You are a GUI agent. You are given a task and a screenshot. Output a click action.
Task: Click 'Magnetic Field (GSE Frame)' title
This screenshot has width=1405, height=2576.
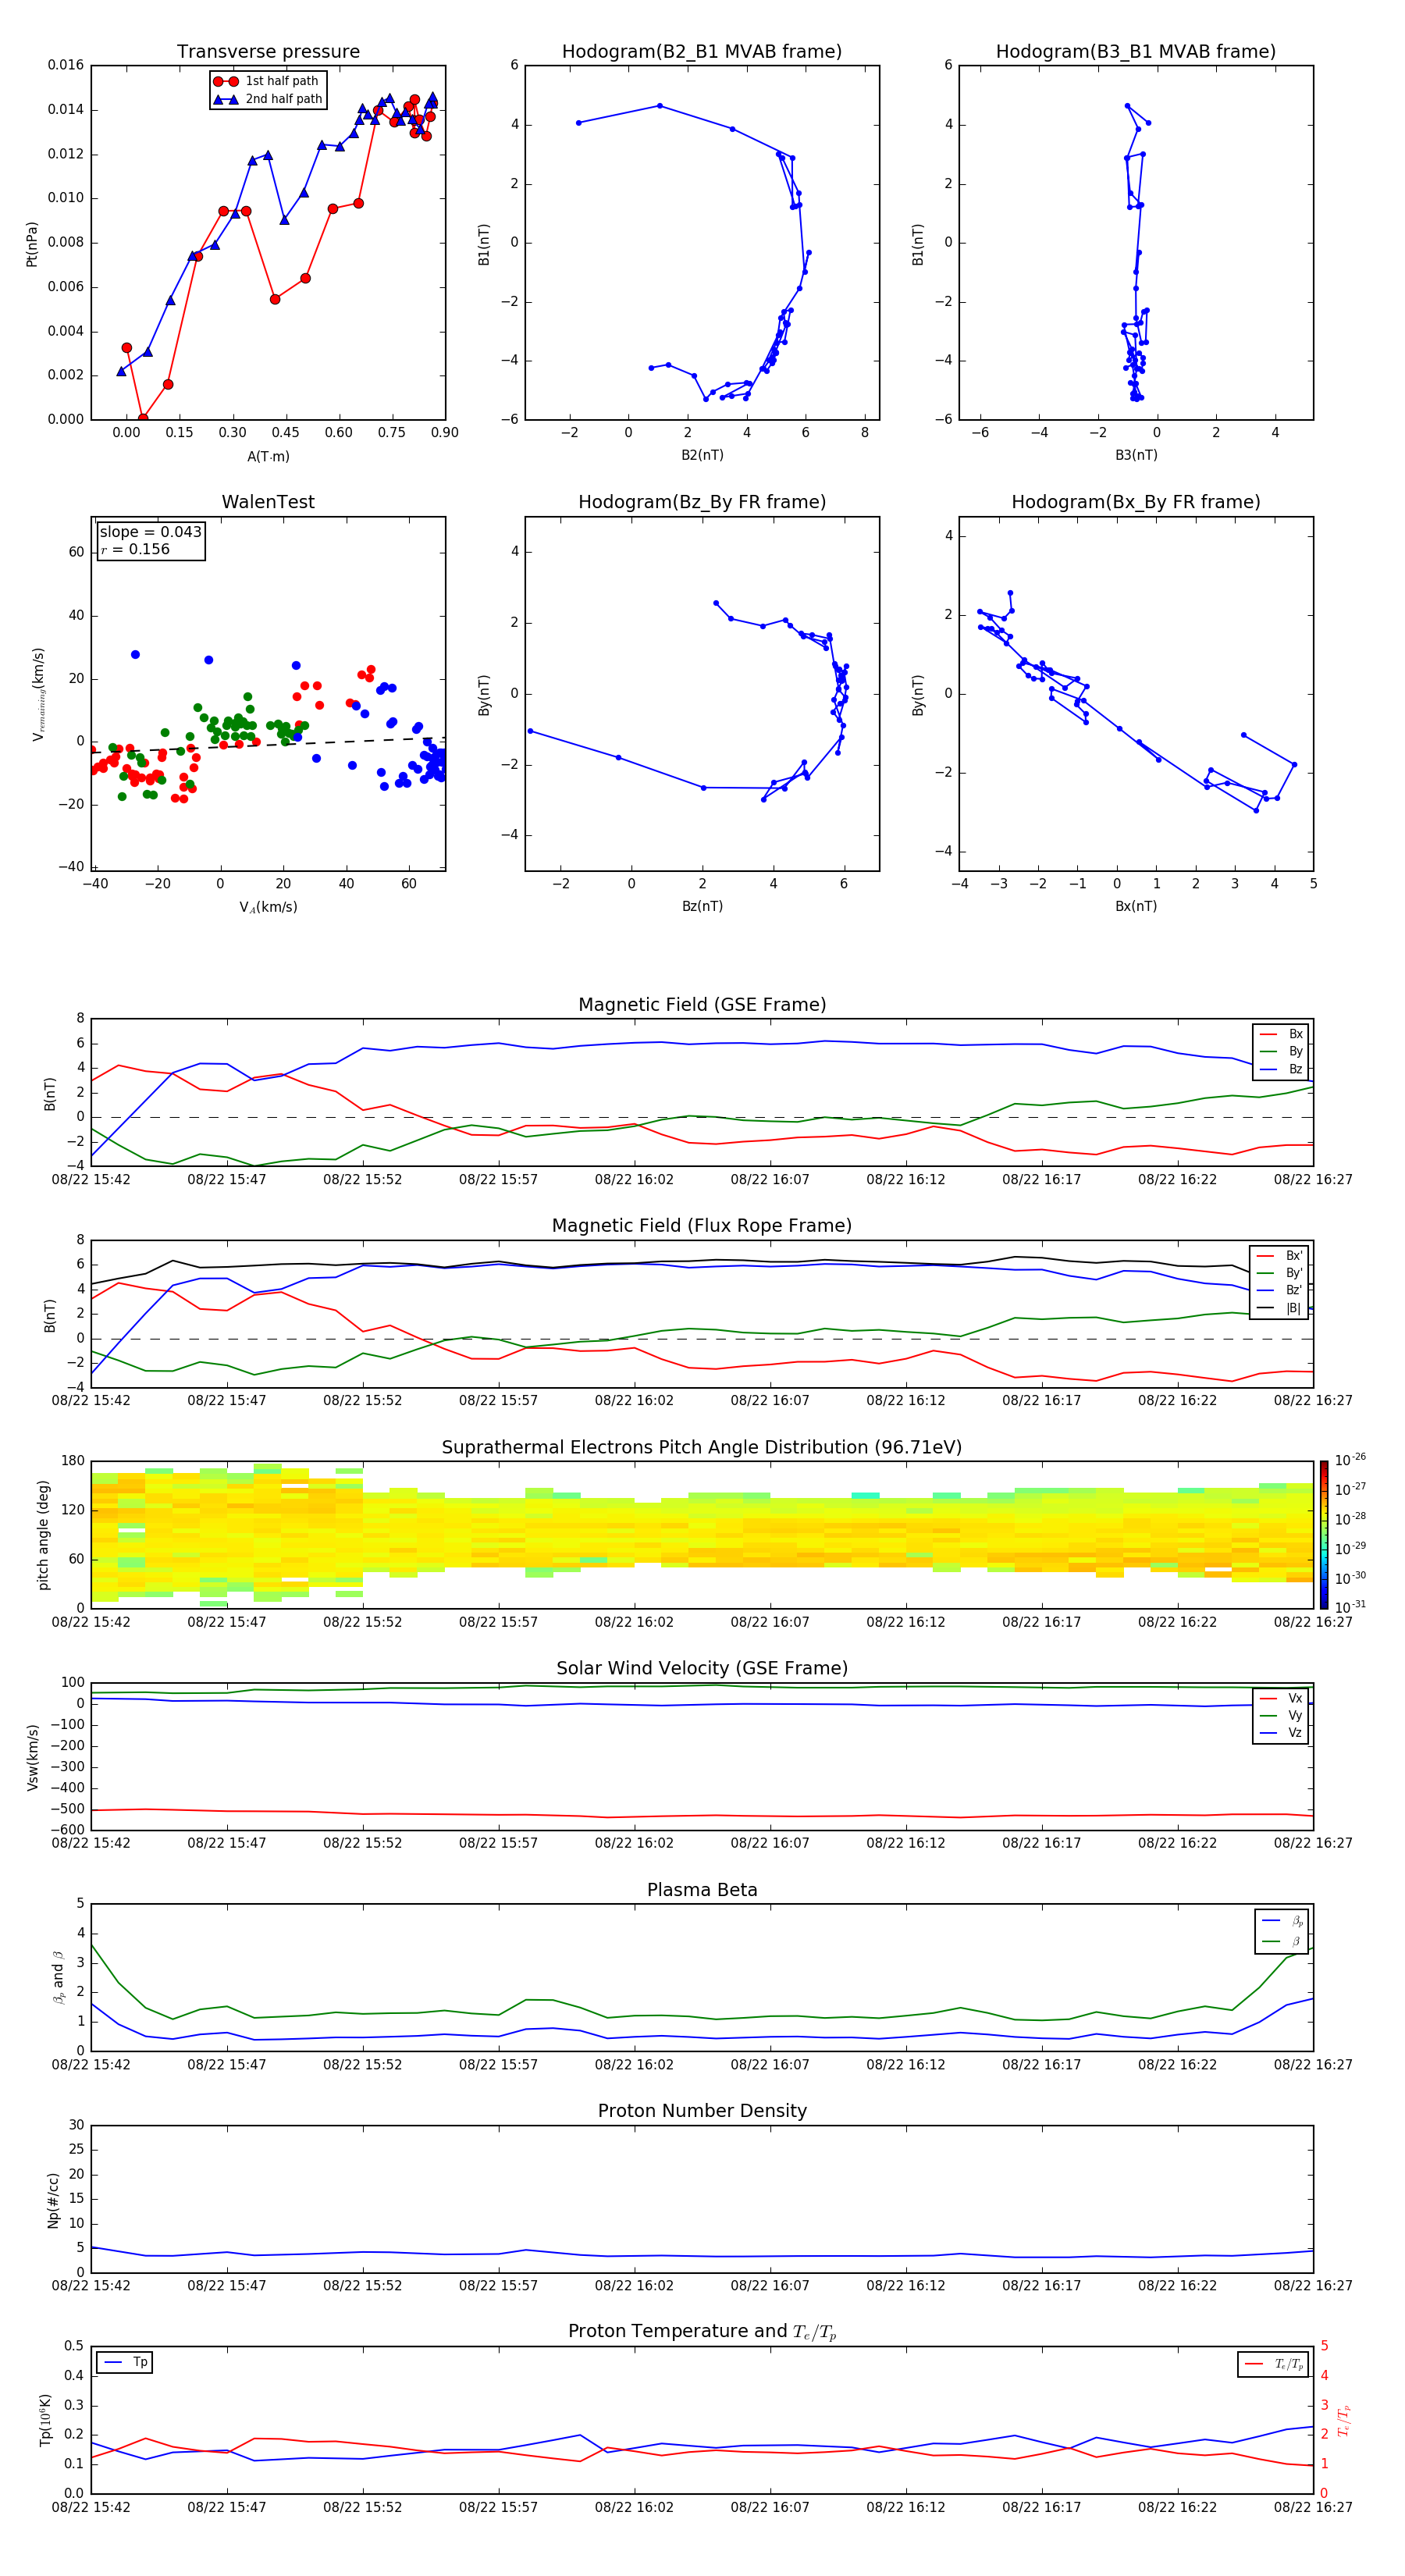(x=702, y=1004)
